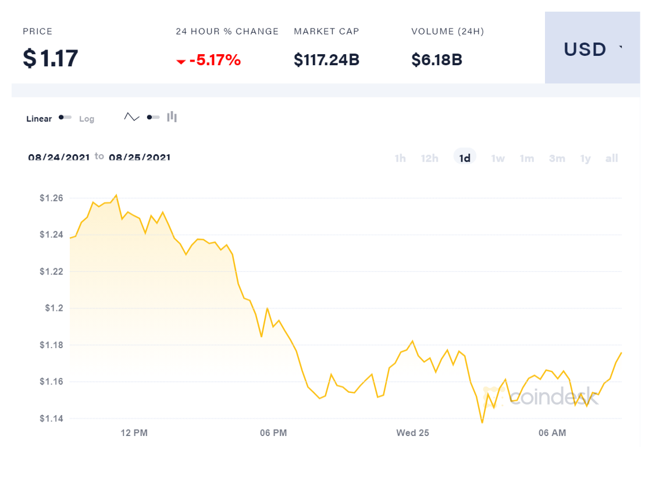
Task: Toggle the line/candlestick chart type switch
Action: [x=153, y=118]
